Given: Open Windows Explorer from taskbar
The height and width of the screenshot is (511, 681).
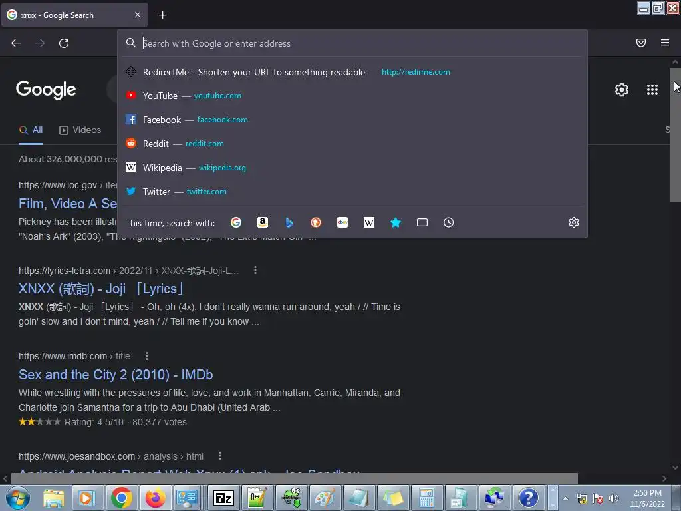Looking at the screenshot, I should [53, 498].
